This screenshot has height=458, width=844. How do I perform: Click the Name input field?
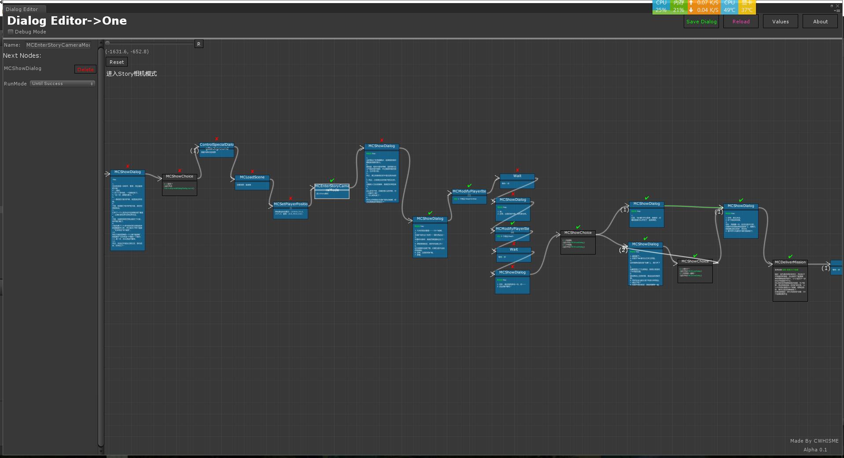tap(58, 45)
